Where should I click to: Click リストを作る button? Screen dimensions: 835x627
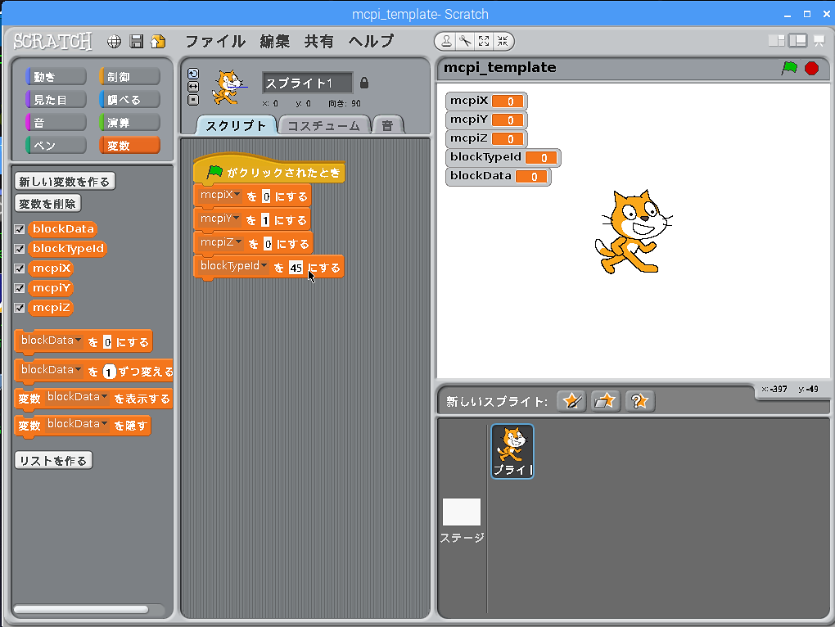point(53,461)
